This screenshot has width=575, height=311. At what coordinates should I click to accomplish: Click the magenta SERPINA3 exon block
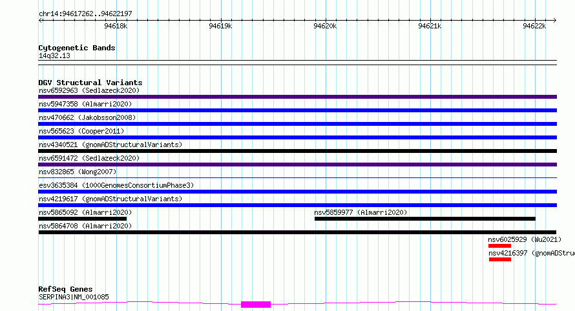point(256,305)
